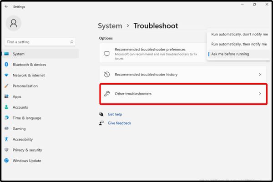
Task: Select 'Run automatically, don't notify me' option
Action: click(x=239, y=34)
